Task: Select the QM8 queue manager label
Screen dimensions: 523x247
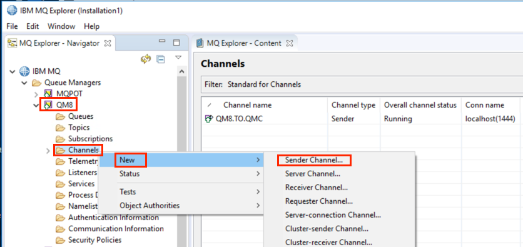Action: pyautogui.click(x=64, y=105)
